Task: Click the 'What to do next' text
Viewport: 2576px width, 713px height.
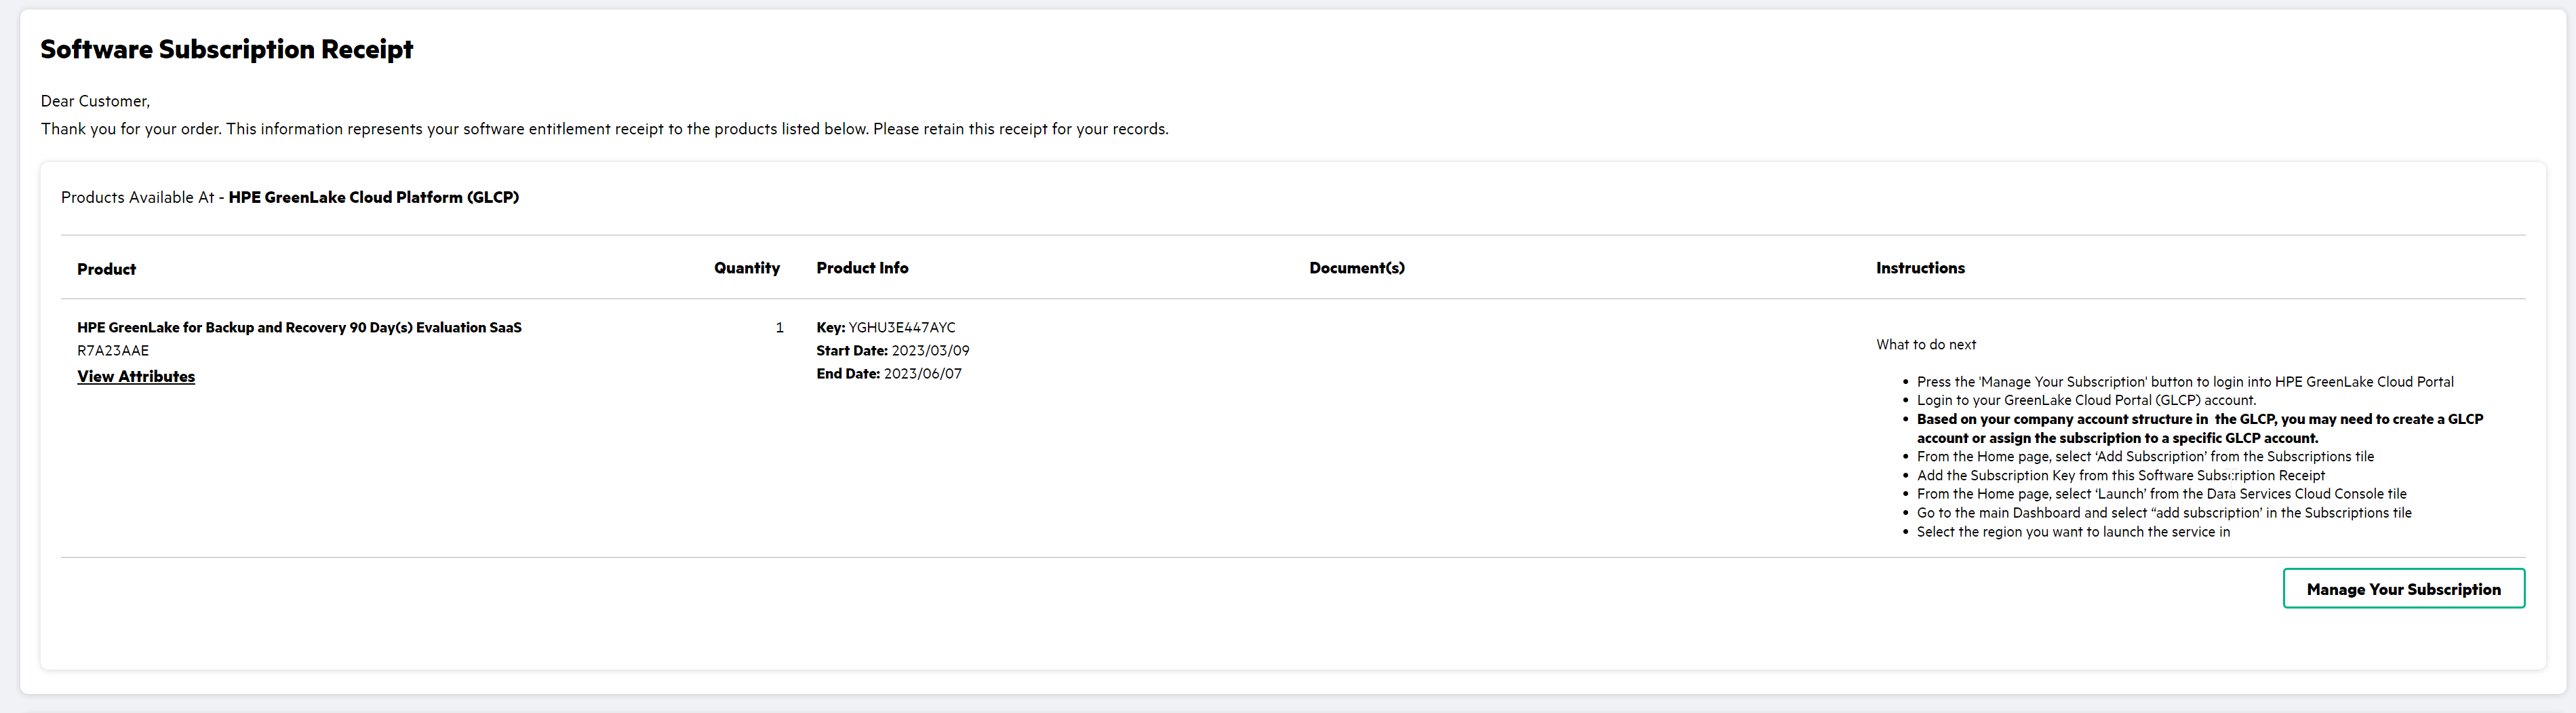Action: [1926, 344]
